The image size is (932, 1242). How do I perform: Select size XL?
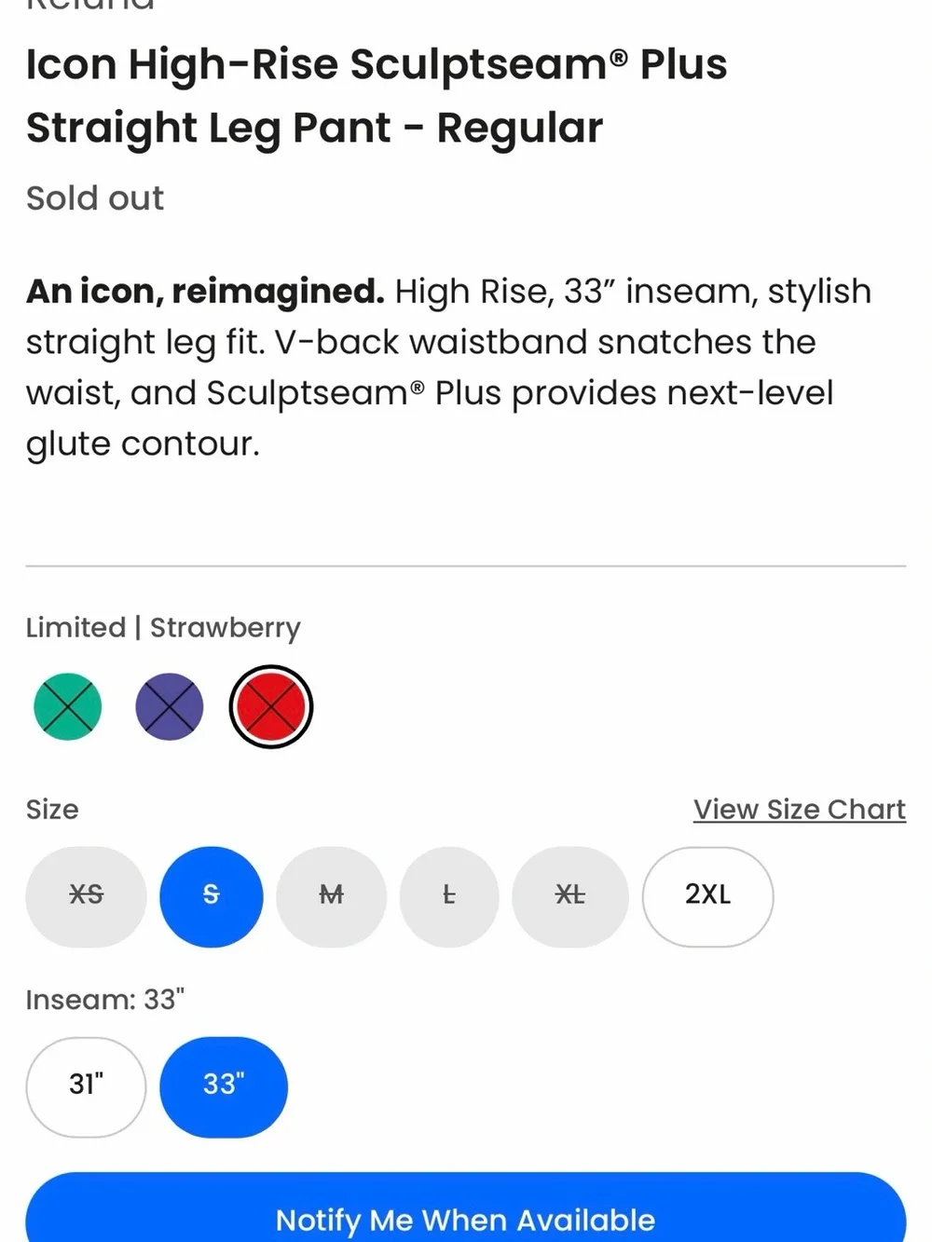tap(570, 896)
